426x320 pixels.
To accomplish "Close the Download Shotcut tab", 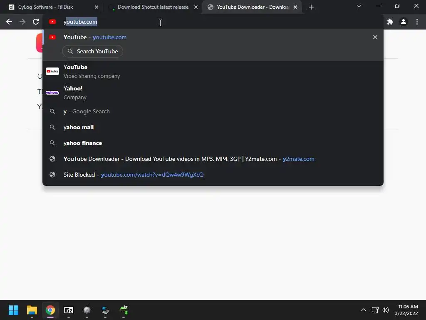I will [x=196, y=7].
